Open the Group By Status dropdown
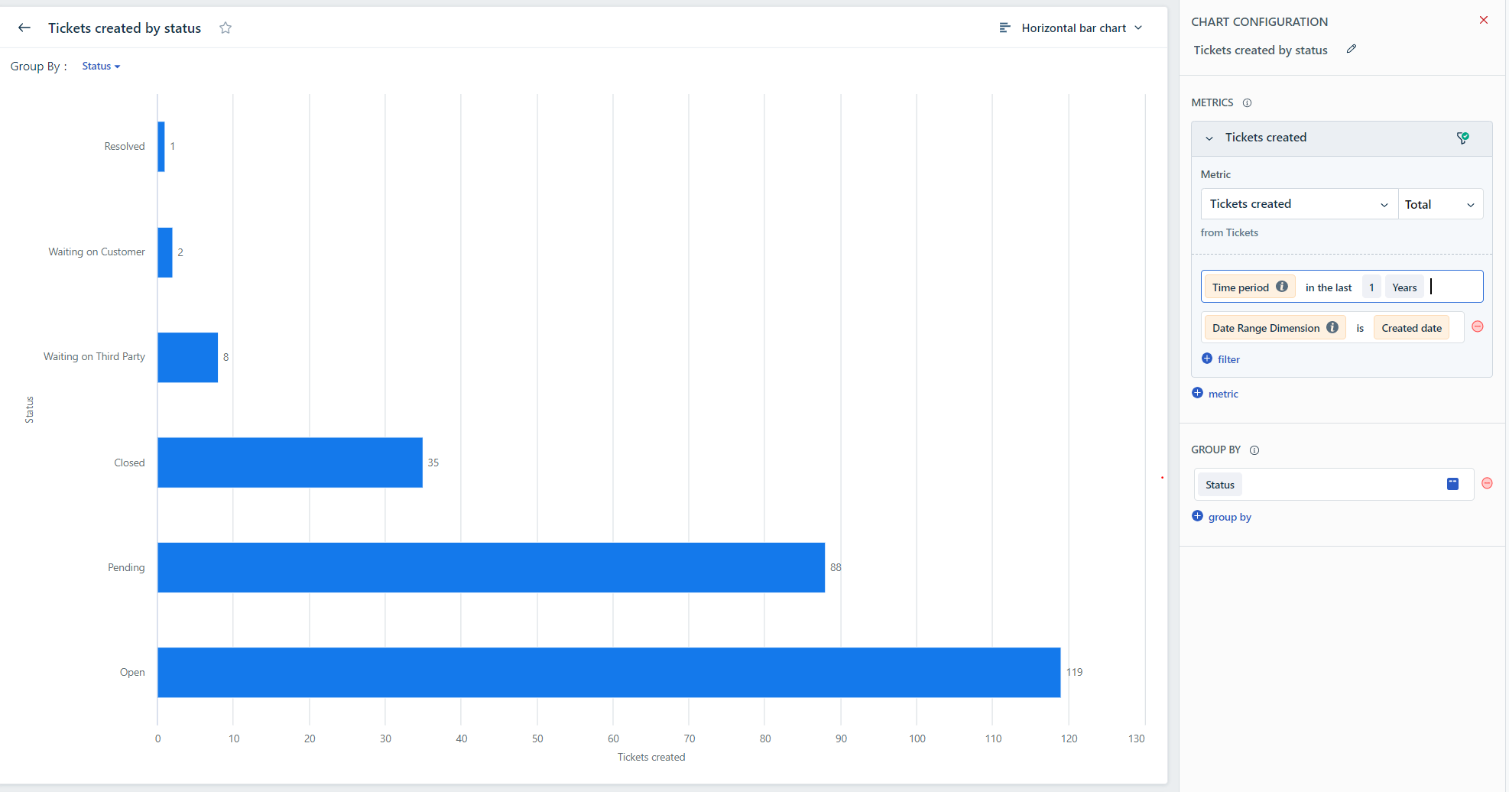Image resolution: width=1509 pixels, height=792 pixels. tap(101, 67)
